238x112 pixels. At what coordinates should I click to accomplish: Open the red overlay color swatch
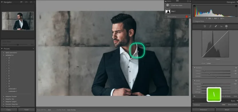coord(186,17)
